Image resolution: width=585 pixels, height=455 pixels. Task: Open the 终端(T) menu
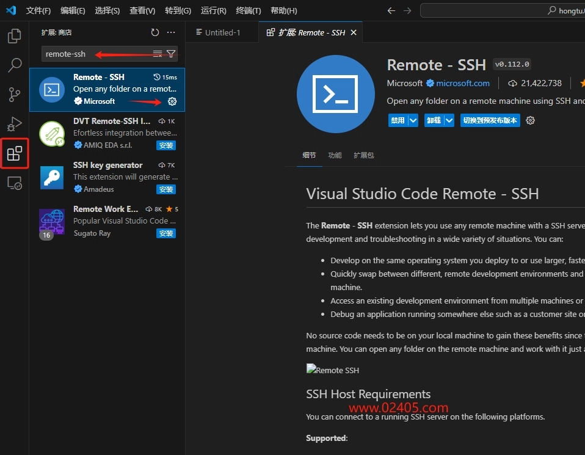tap(249, 10)
